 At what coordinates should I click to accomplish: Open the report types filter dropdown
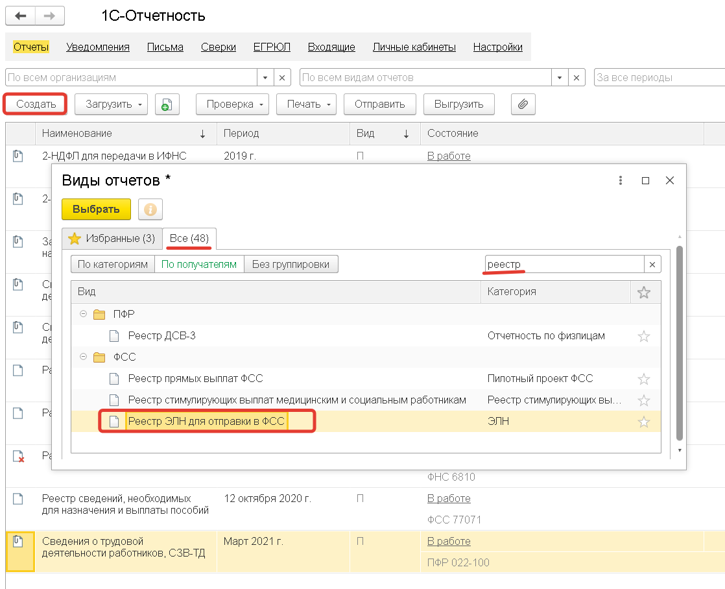560,78
